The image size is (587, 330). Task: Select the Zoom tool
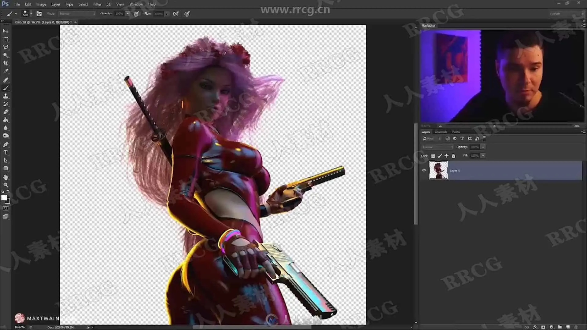click(x=6, y=185)
